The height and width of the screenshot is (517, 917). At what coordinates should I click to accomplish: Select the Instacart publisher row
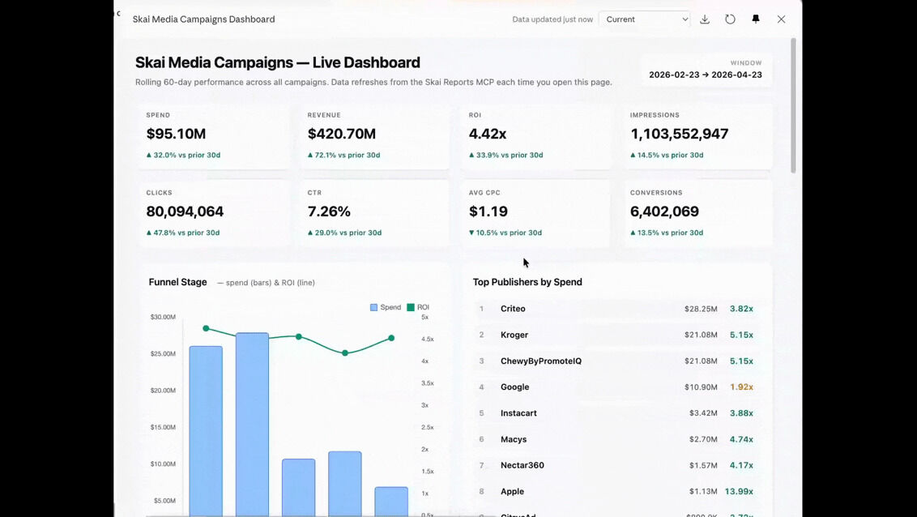click(x=616, y=413)
